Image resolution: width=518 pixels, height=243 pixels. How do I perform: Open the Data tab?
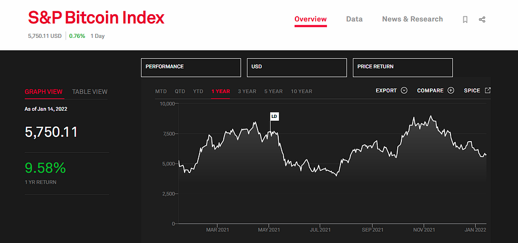pos(354,19)
